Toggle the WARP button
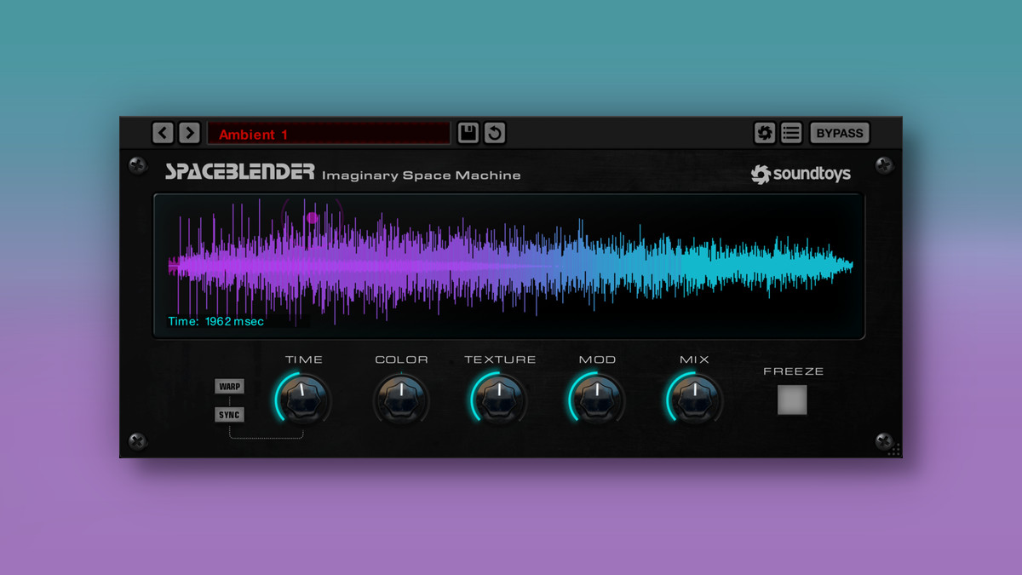The image size is (1022, 575). (x=230, y=387)
